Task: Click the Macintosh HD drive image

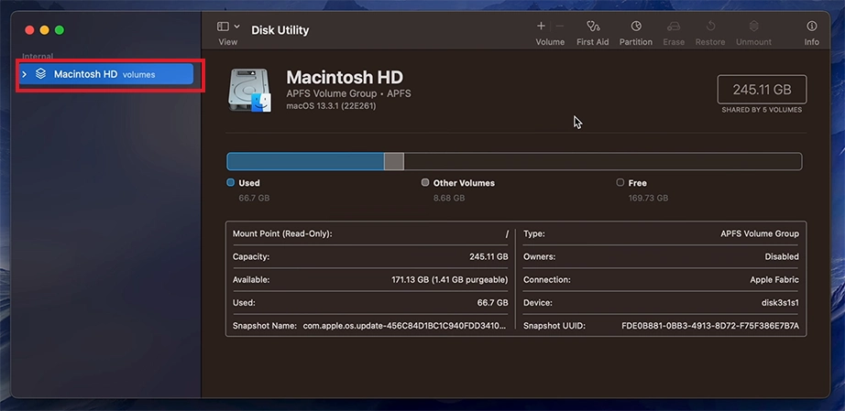Action: coord(249,91)
